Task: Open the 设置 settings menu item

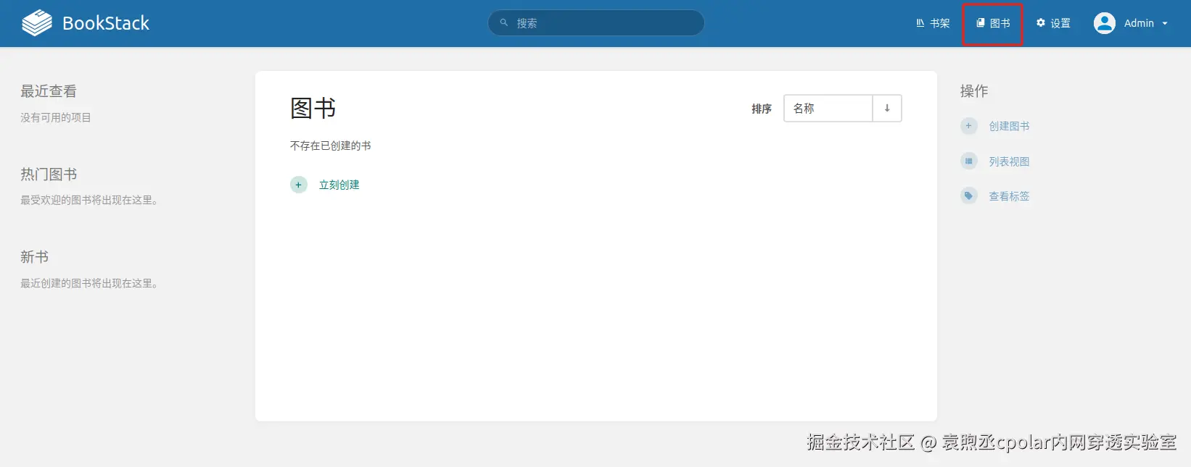Action: 1053,23
